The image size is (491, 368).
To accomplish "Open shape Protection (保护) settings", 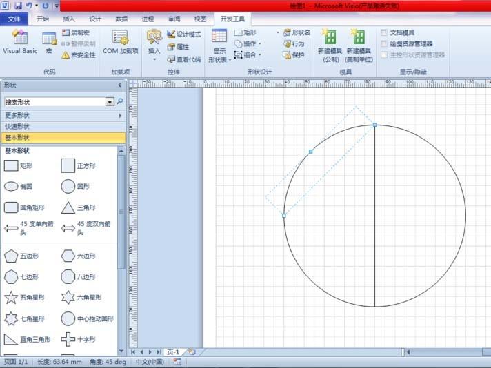I will tap(294, 55).
